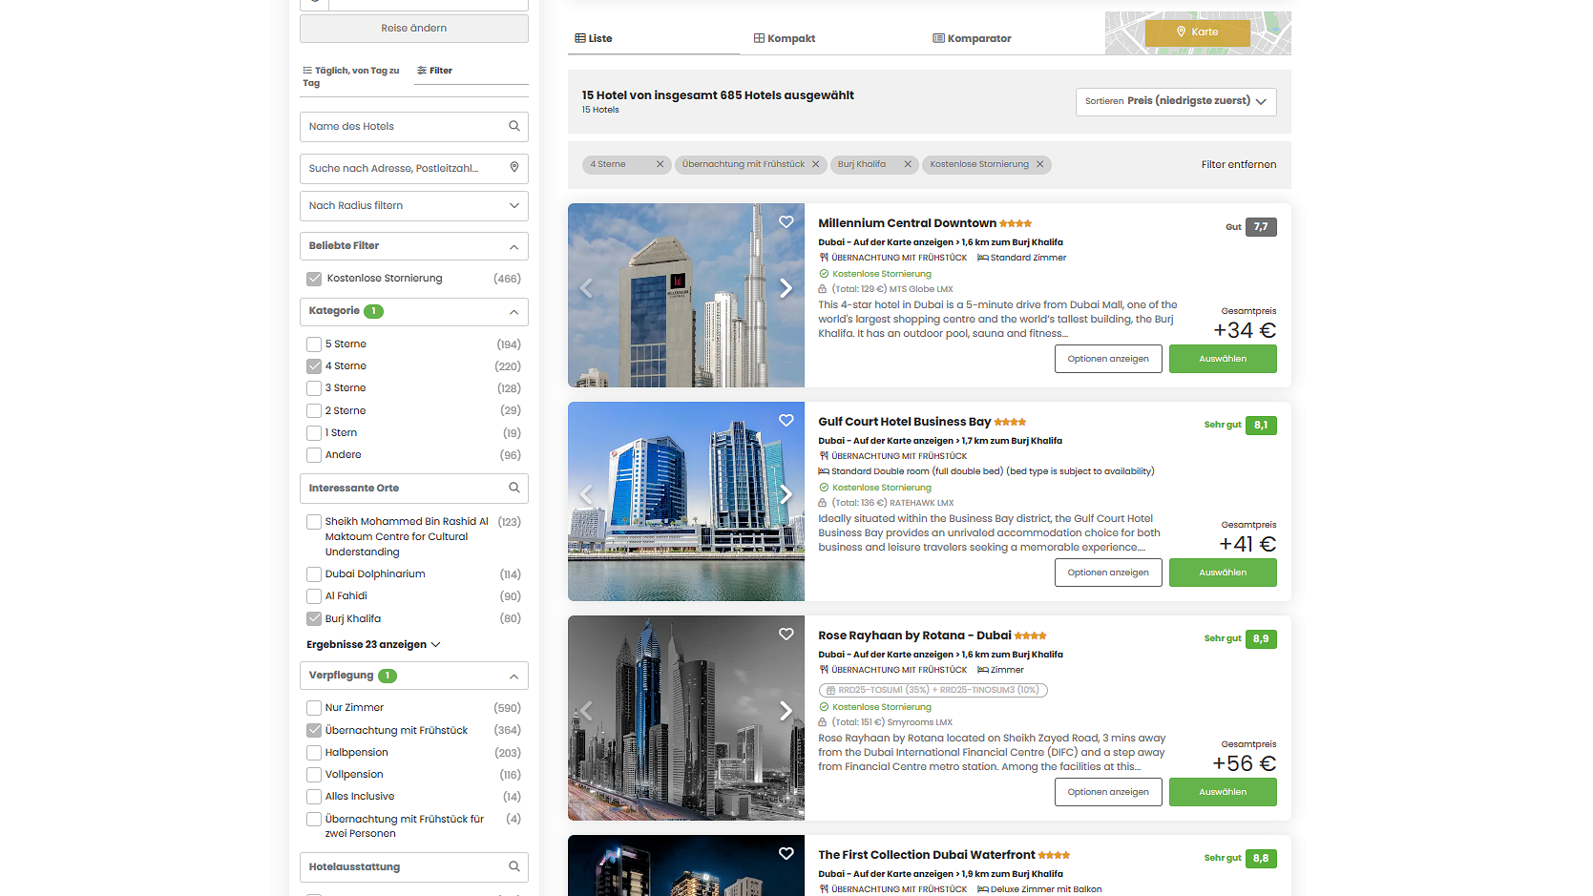Uncheck Burj Khalifa place checkbox
1593x896 pixels.
pyautogui.click(x=314, y=618)
